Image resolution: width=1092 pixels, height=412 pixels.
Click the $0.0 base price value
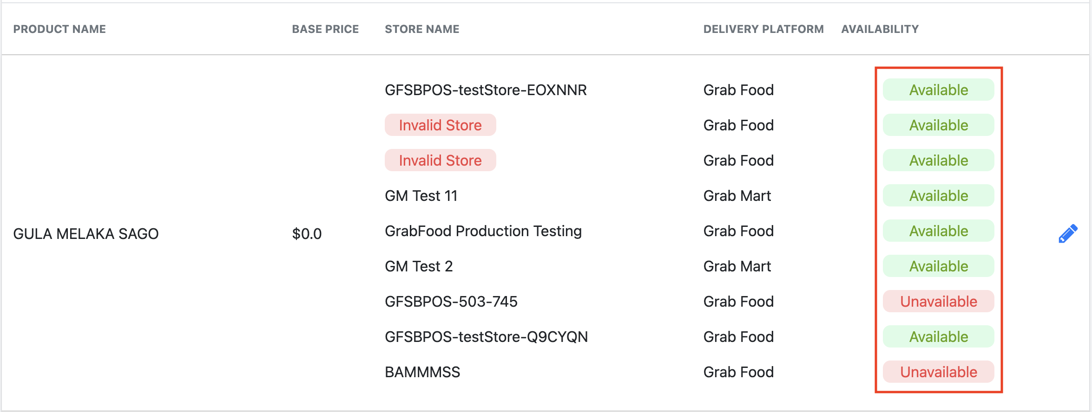click(307, 234)
